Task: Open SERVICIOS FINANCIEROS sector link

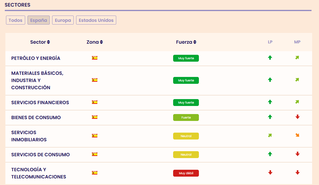Action: coord(40,102)
